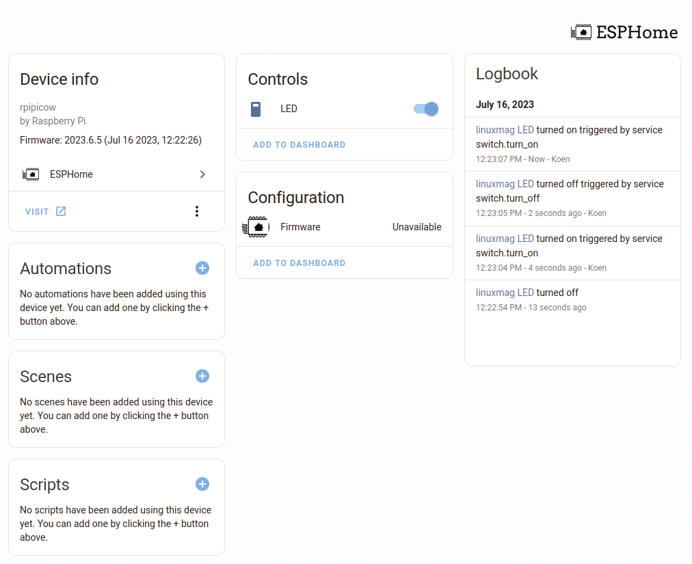
Task: Click the LED switch entity icon
Action: point(256,109)
